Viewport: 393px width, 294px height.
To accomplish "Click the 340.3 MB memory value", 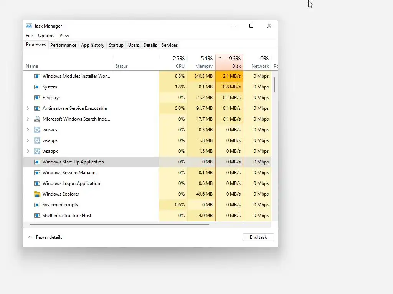I will [203, 76].
